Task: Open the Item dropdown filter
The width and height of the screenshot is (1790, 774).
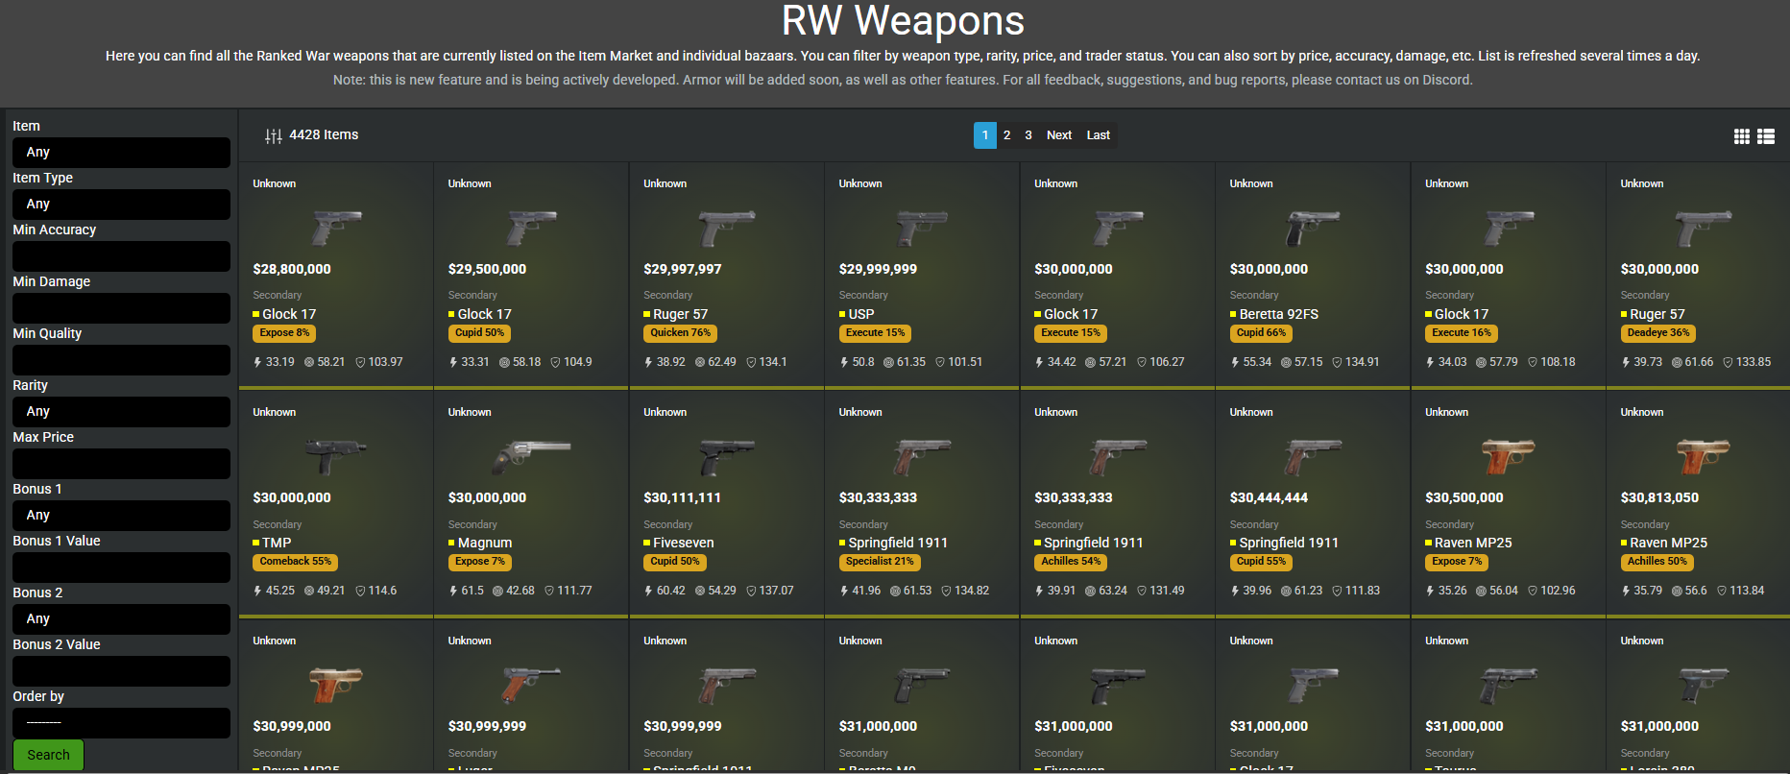Action: click(x=121, y=152)
